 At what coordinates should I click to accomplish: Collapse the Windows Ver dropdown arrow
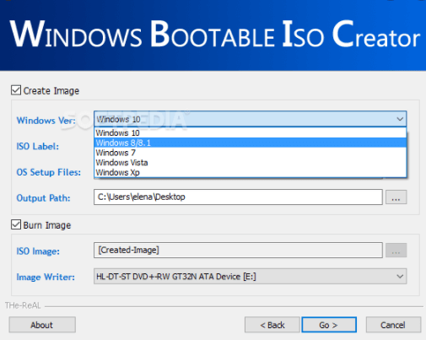(400, 119)
